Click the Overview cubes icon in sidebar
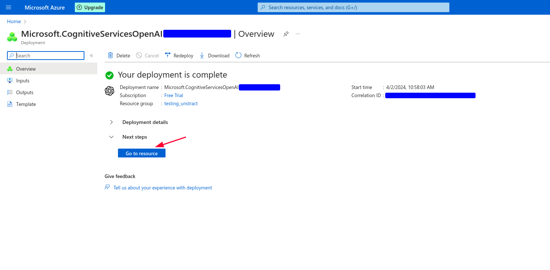This screenshot has width=550, height=270. coord(10,69)
